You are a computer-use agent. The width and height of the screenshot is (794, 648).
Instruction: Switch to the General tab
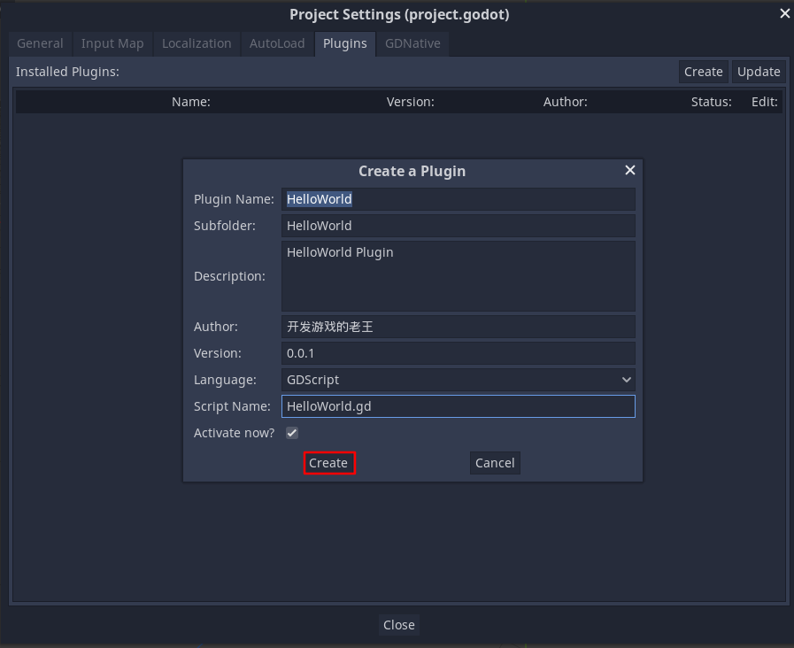40,43
